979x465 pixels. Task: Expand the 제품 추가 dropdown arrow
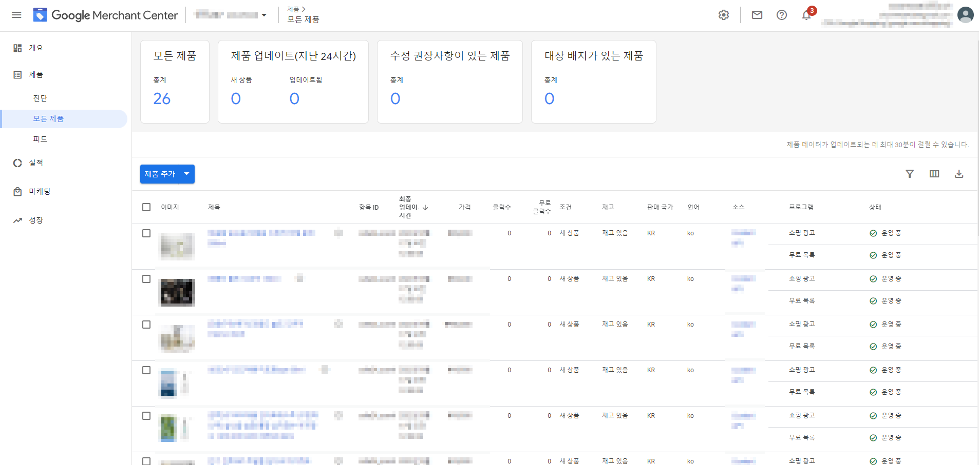point(187,174)
